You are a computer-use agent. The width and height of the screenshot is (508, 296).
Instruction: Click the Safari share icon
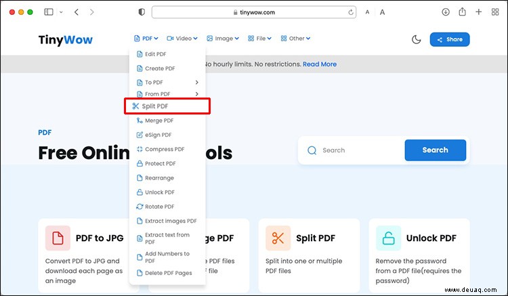coord(463,12)
